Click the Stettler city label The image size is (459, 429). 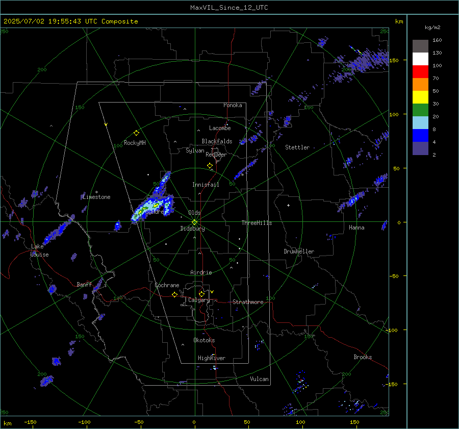pyautogui.click(x=297, y=147)
